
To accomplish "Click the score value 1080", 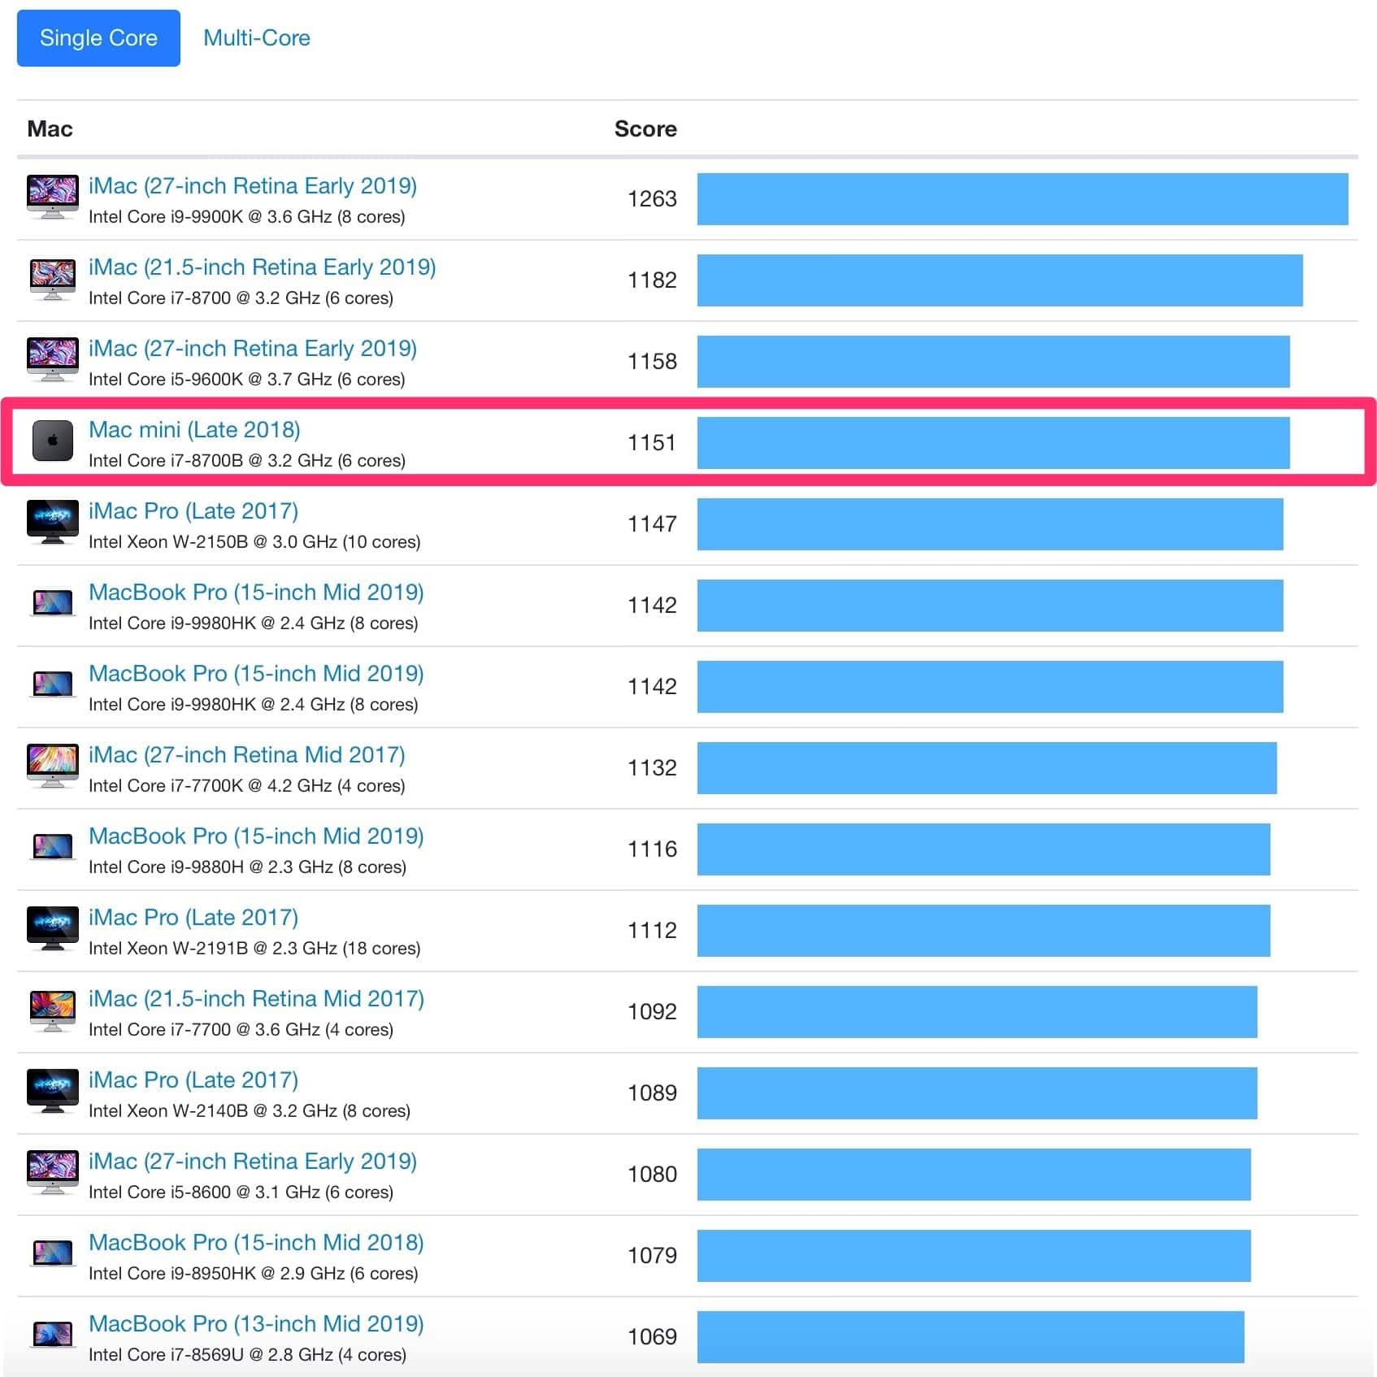I will (x=652, y=1175).
